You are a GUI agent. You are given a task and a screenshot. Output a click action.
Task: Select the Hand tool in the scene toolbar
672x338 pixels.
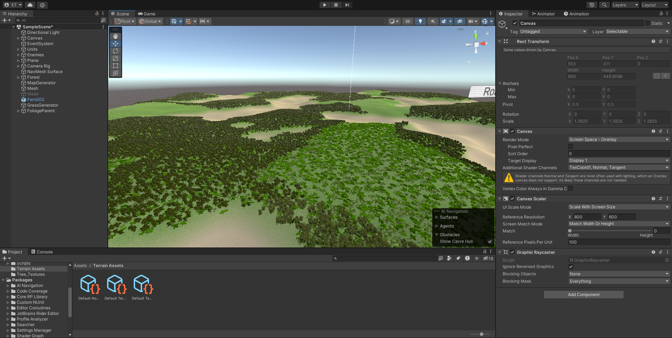[115, 36]
